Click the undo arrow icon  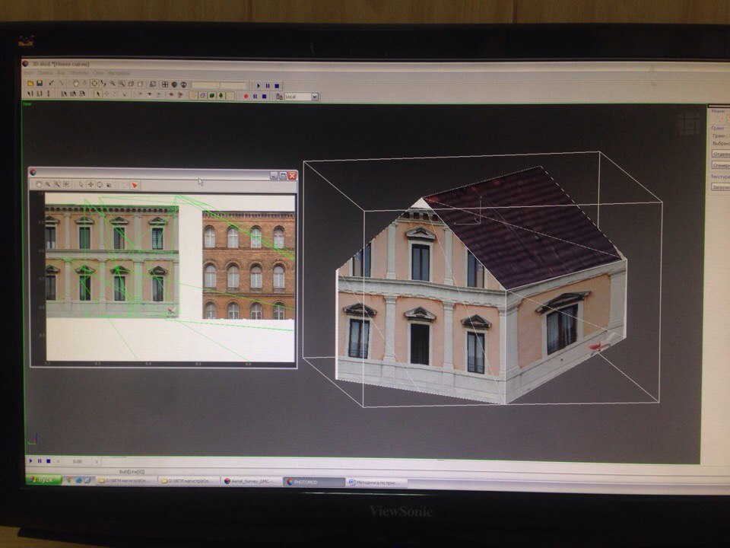51,84
